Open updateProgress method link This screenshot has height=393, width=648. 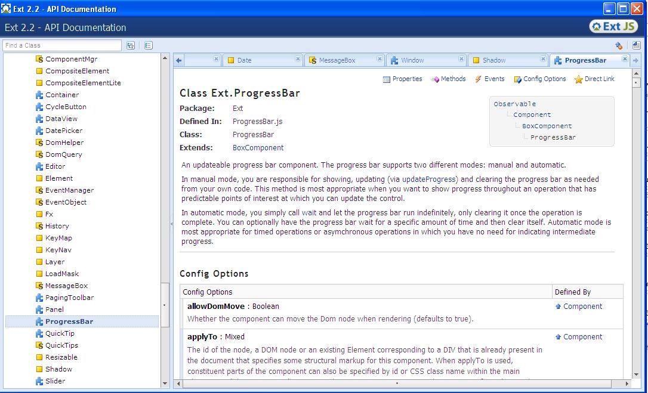[x=430, y=180]
